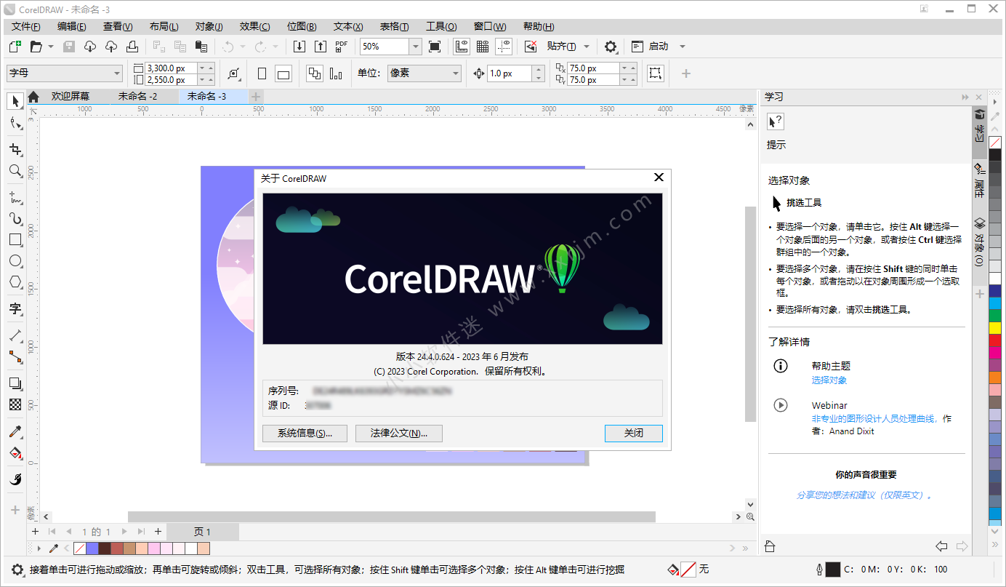Pick the yellow swatch in color palette

[995, 328]
